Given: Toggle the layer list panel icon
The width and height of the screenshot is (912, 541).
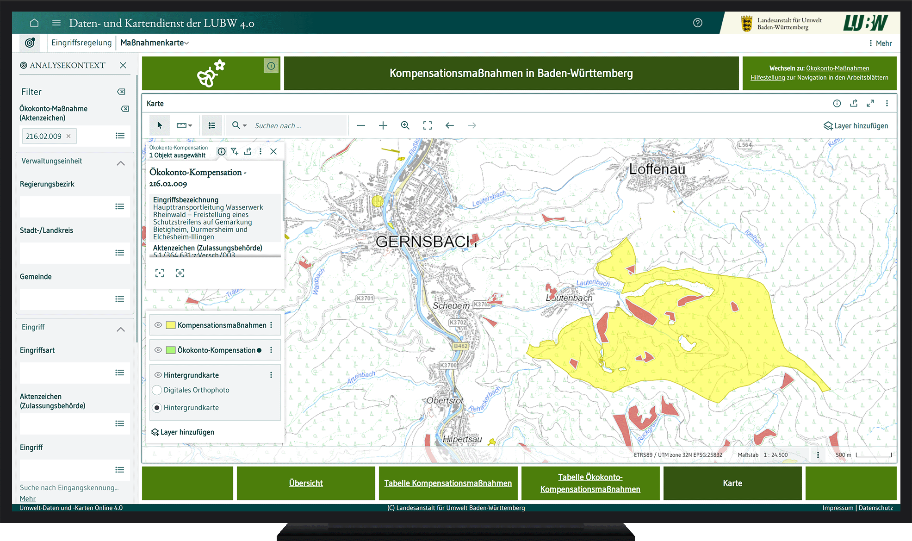Looking at the screenshot, I should pyautogui.click(x=212, y=125).
